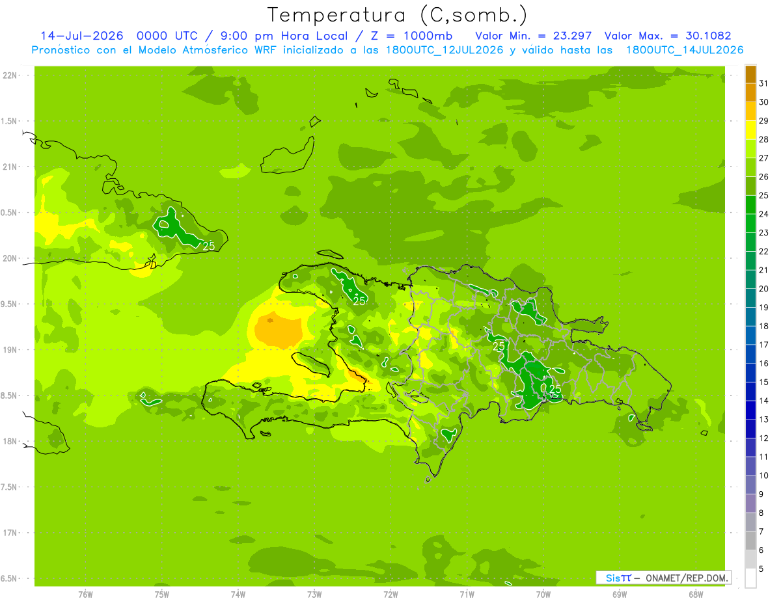Image resolution: width=781 pixels, height=603 pixels.
Task: Click the "76W" longitude axis label
Action: [85, 595]
